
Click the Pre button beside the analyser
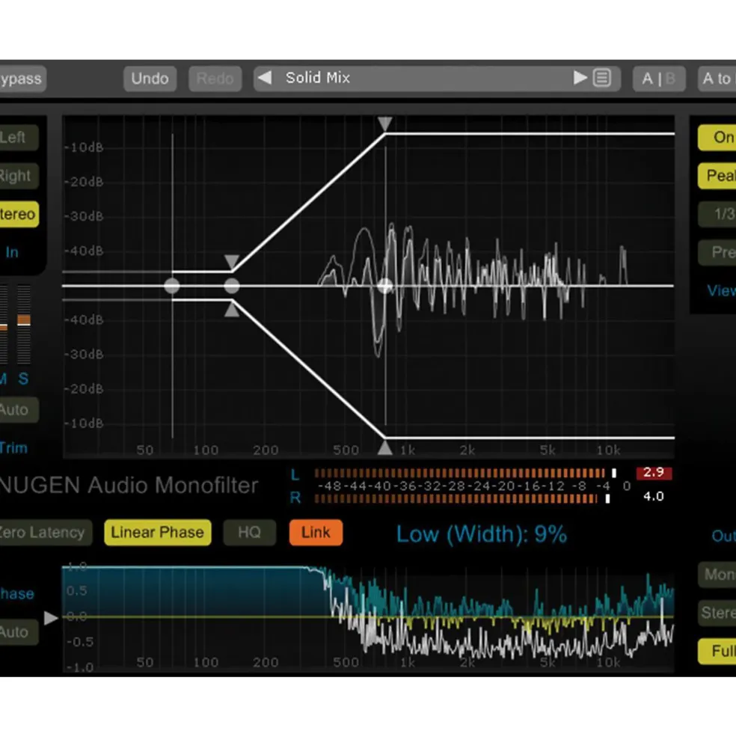tap(717, 252)
